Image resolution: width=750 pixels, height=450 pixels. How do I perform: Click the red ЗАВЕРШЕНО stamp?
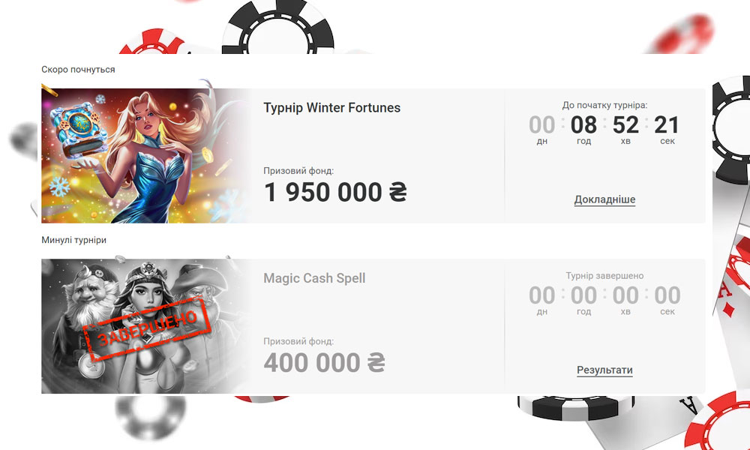(x=147, y=329)
